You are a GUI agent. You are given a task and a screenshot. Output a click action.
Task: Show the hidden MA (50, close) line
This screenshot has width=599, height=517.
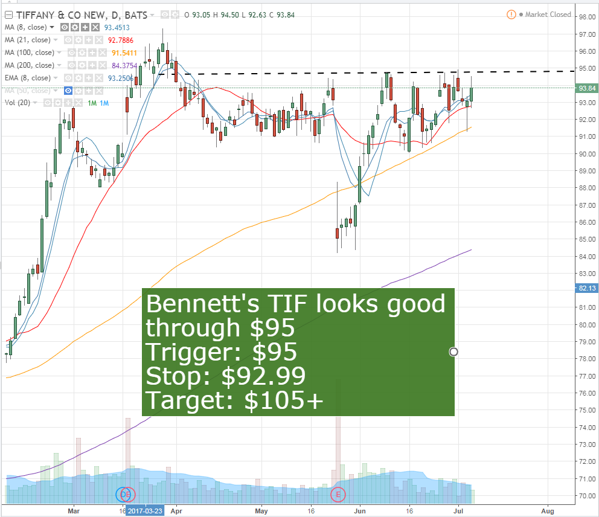(68, 91)
